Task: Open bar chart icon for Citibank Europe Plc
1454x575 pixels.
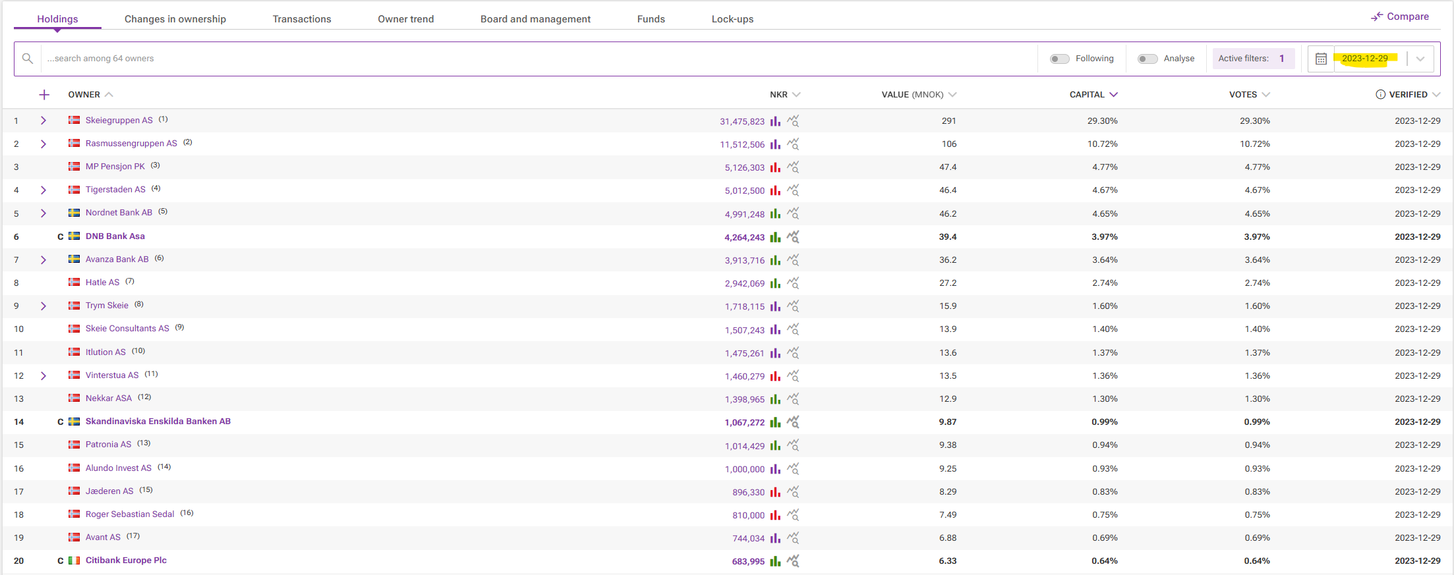Action: click(x=775, y=561)
